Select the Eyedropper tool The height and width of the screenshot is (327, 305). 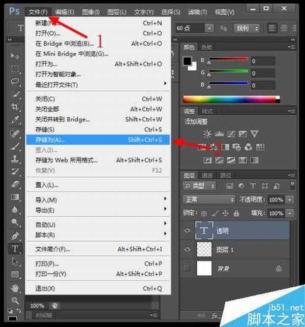click(15, 120)
